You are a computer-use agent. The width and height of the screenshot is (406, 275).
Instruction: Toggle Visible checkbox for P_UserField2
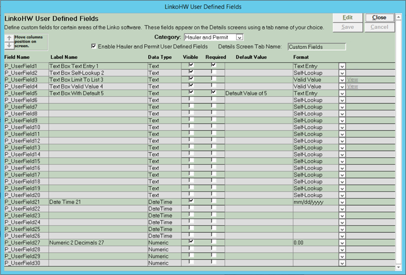pyautogui.click(x=191, y=71)
